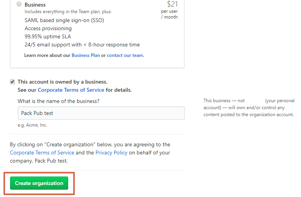Click the 24/5 email support feature line
The height and width of the screenshot is (197, 301).
tap(82, 45)
